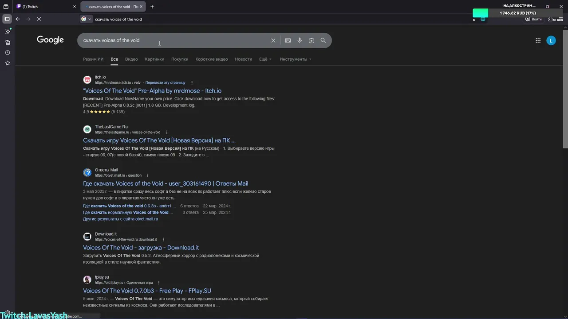
Task: Open the Google apps grid
Action: click(538, 41)
